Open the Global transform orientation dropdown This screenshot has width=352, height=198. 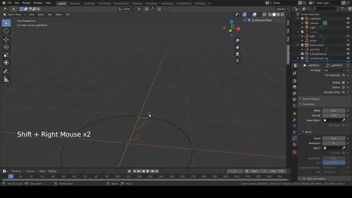point(127,9)
